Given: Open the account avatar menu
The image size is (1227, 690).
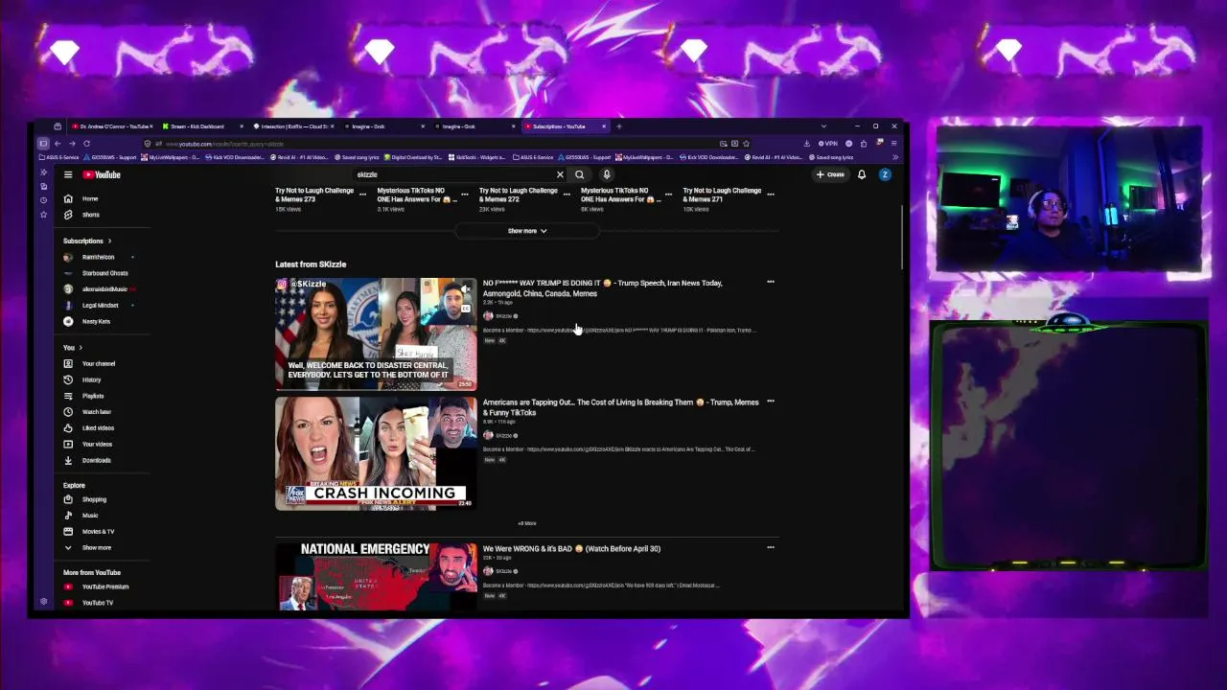Looking at the screenshot, I should (x=885, y=174).
